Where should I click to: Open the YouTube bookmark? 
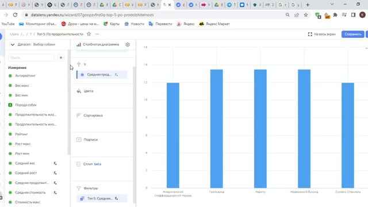click(8, 24)
